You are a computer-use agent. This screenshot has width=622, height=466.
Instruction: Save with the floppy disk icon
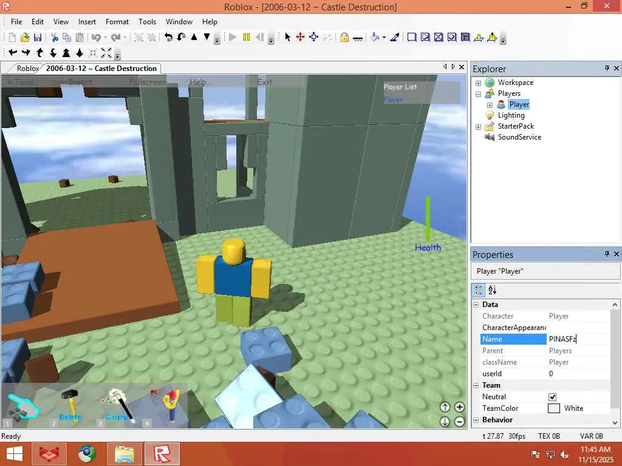click(38, 38)
